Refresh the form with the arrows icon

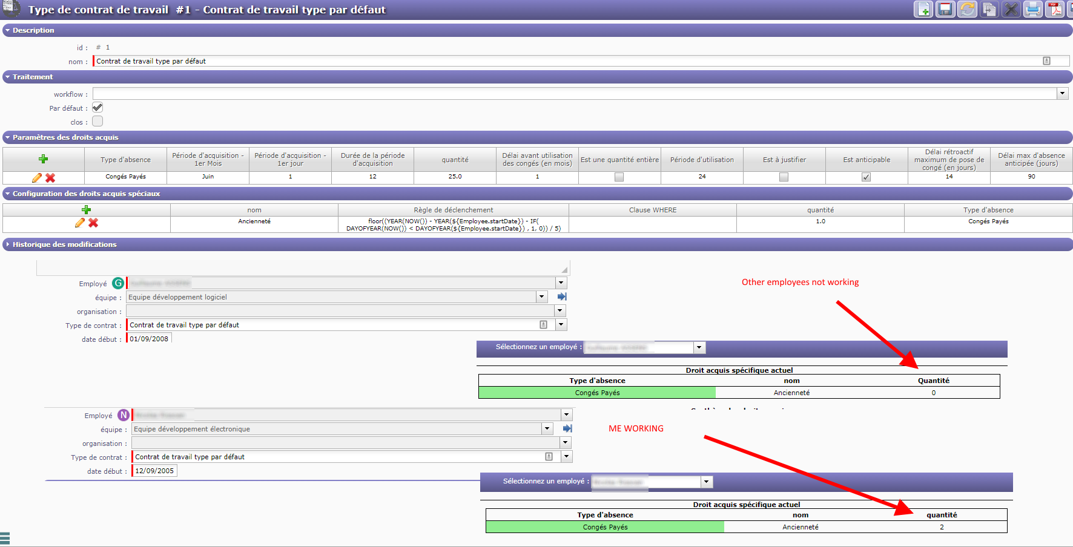[x=967, y=10]
